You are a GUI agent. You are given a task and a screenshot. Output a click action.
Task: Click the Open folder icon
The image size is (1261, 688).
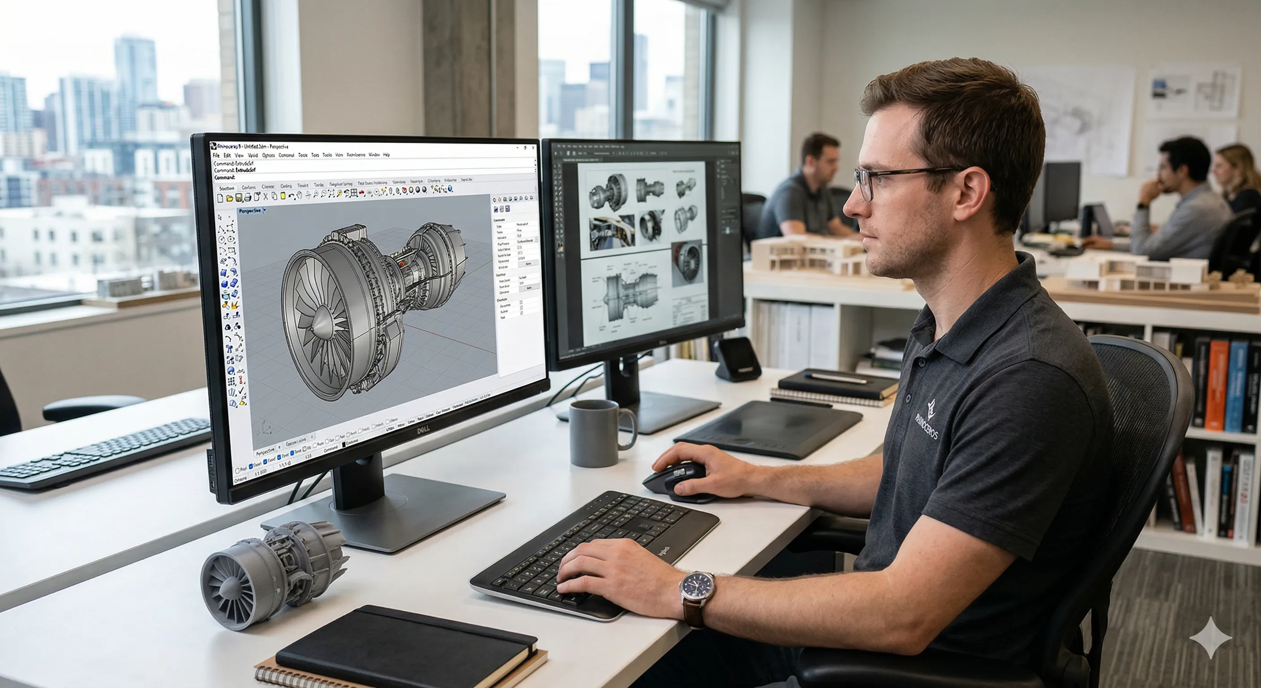(230, 198)
